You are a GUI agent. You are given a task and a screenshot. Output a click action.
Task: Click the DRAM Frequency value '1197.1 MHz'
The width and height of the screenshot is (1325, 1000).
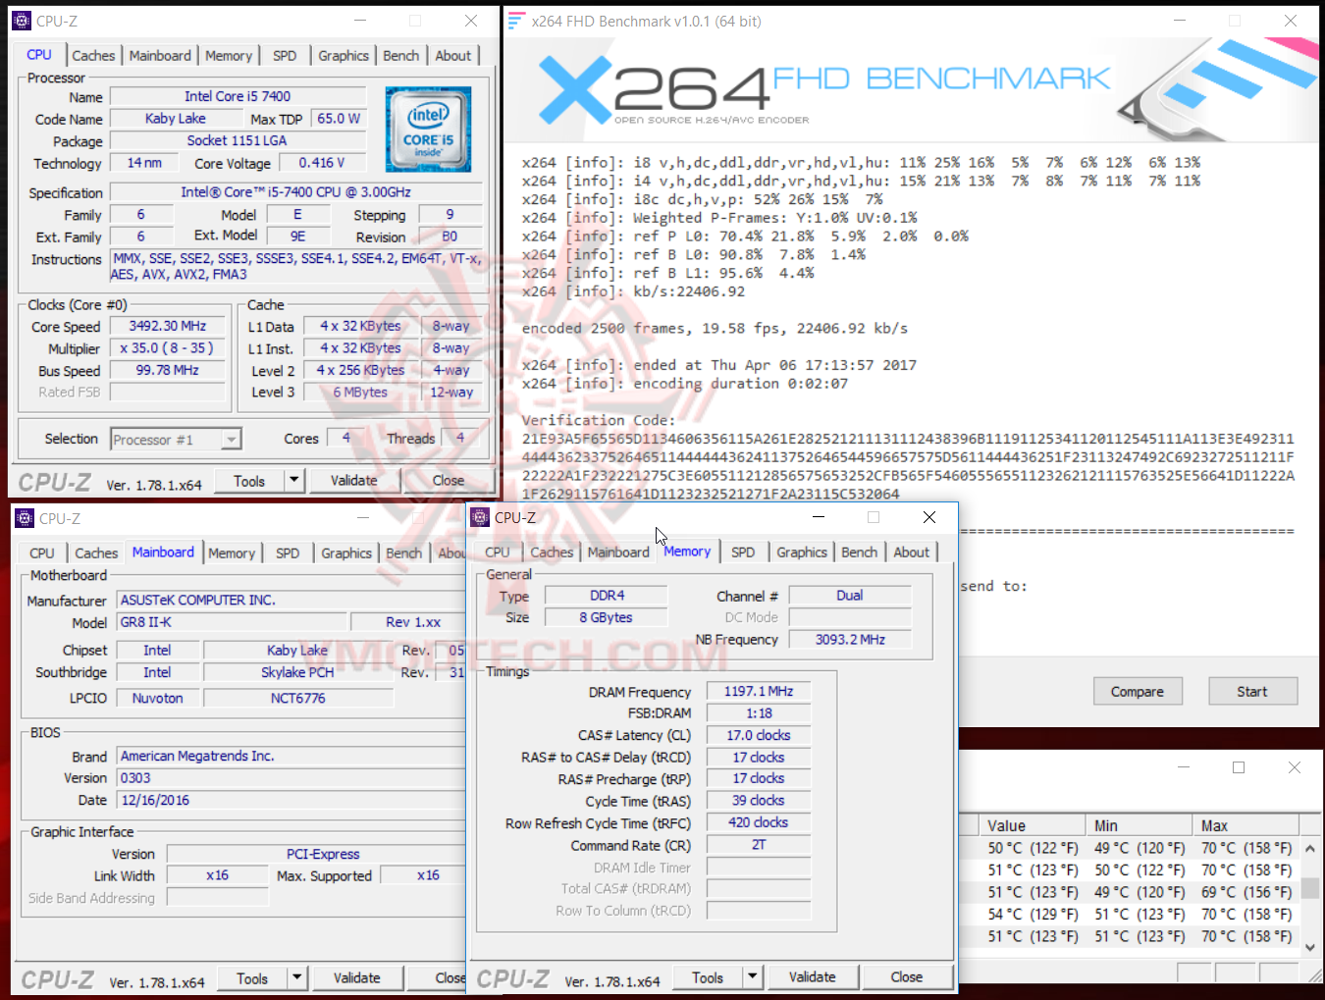[x=759, y=691]
